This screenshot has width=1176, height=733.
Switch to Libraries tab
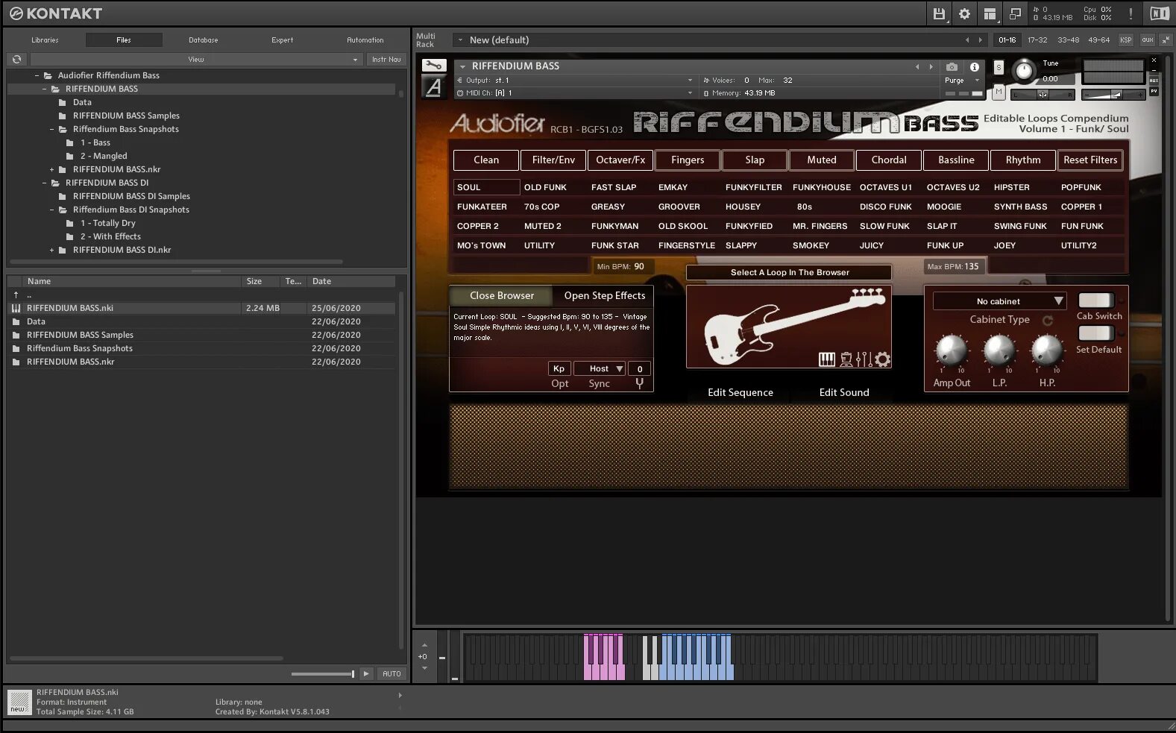[45, 40]
